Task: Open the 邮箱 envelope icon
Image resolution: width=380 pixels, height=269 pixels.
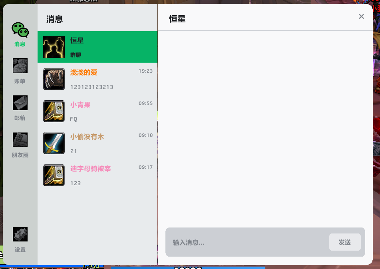Action: coord(20,103)
